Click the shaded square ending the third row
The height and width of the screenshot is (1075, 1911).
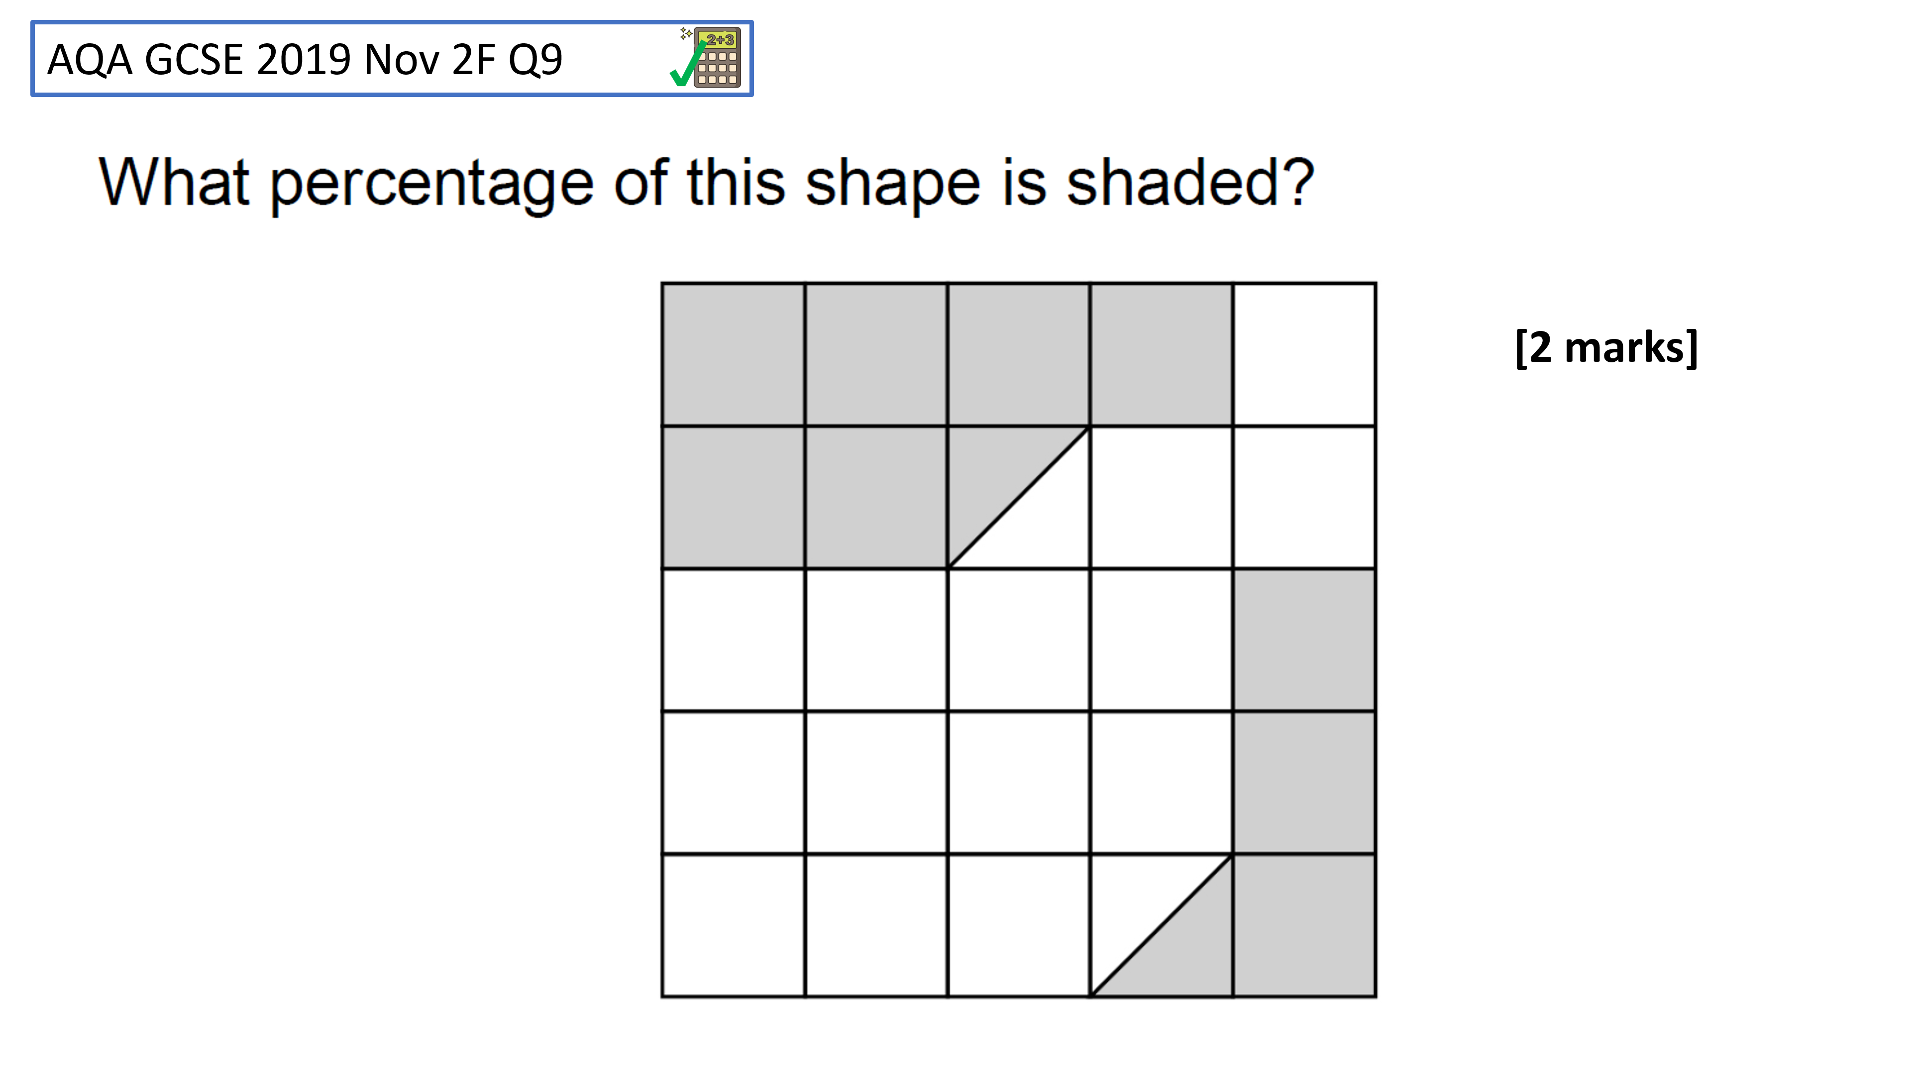[x=1304, y=640]
